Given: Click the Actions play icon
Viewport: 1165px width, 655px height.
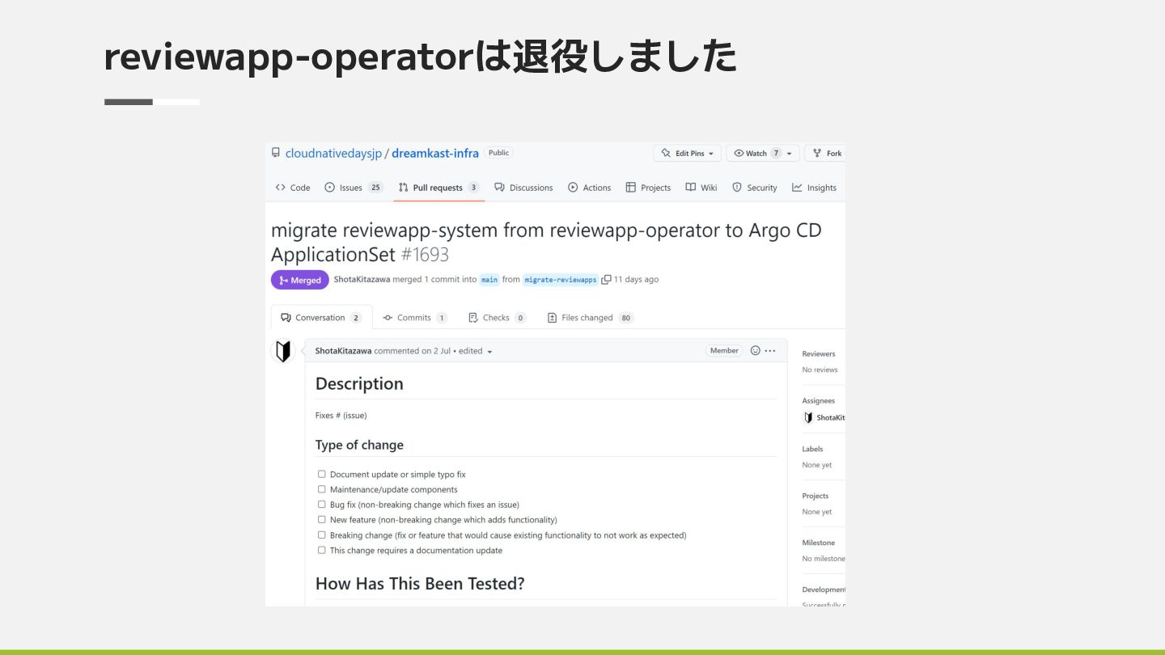Looking at the screenshot, I should click(x=573, y=188).
